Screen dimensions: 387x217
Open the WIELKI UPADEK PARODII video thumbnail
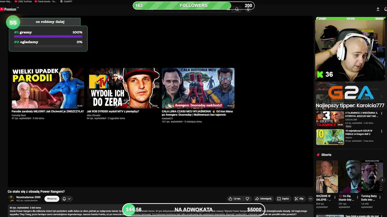[48, 88]
